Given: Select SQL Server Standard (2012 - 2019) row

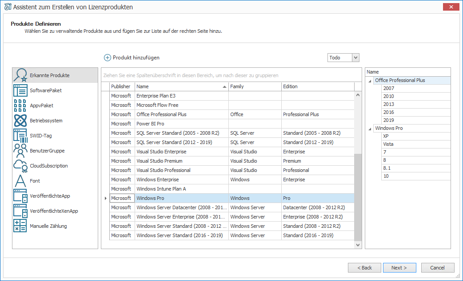Looking at the screenshot, I should [x=232, y=142].
